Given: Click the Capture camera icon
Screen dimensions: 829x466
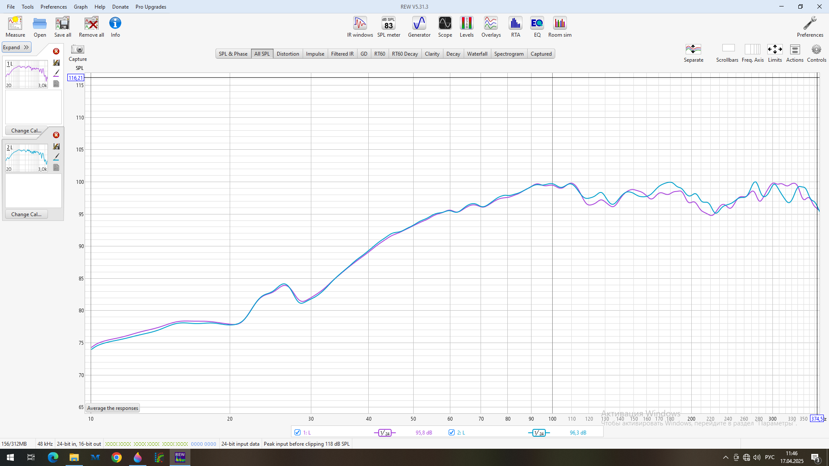Looking at the screenshot, I should pyautogui.click(x=78, y=50).
